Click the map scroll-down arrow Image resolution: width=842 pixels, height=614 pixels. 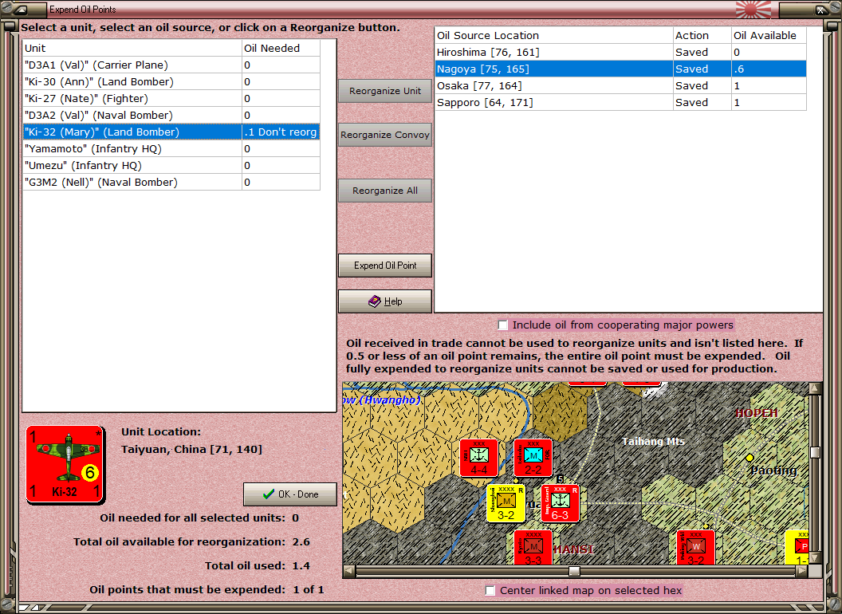point(815,558)
